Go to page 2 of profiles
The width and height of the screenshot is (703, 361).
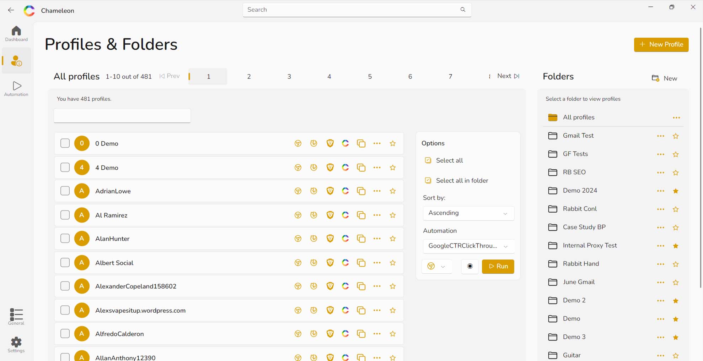(x=249, y=77)
